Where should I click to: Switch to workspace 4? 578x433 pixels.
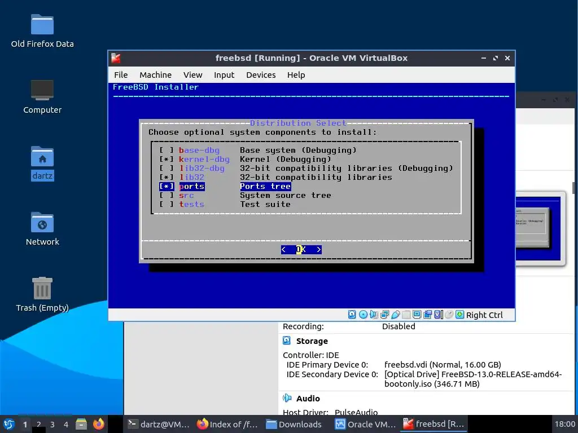click(x=66, y=425)
